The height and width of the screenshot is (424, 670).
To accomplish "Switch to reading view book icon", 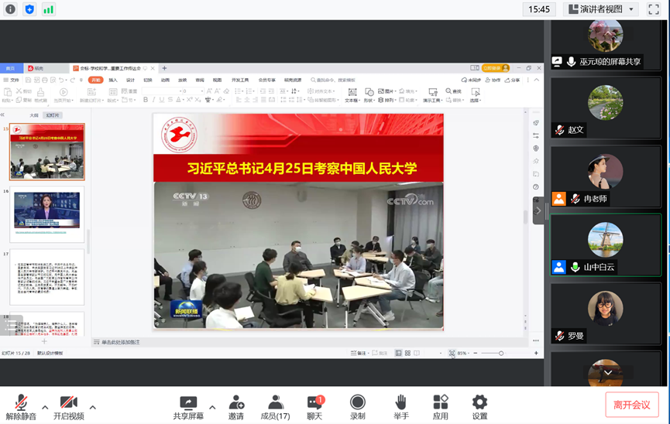I will click(417, 353).
